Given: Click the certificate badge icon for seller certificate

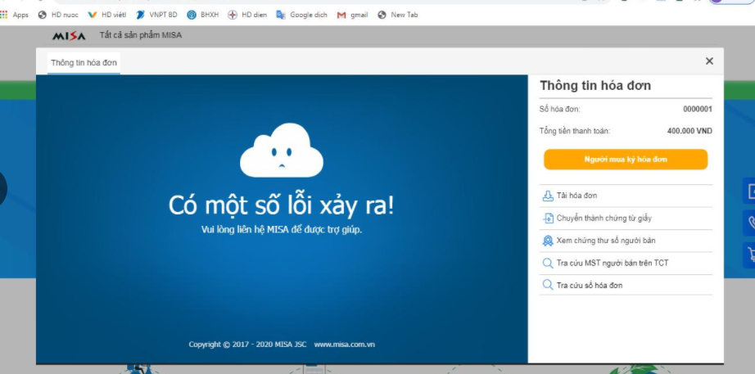Looking at the screenshot, I should click(548, 241).
